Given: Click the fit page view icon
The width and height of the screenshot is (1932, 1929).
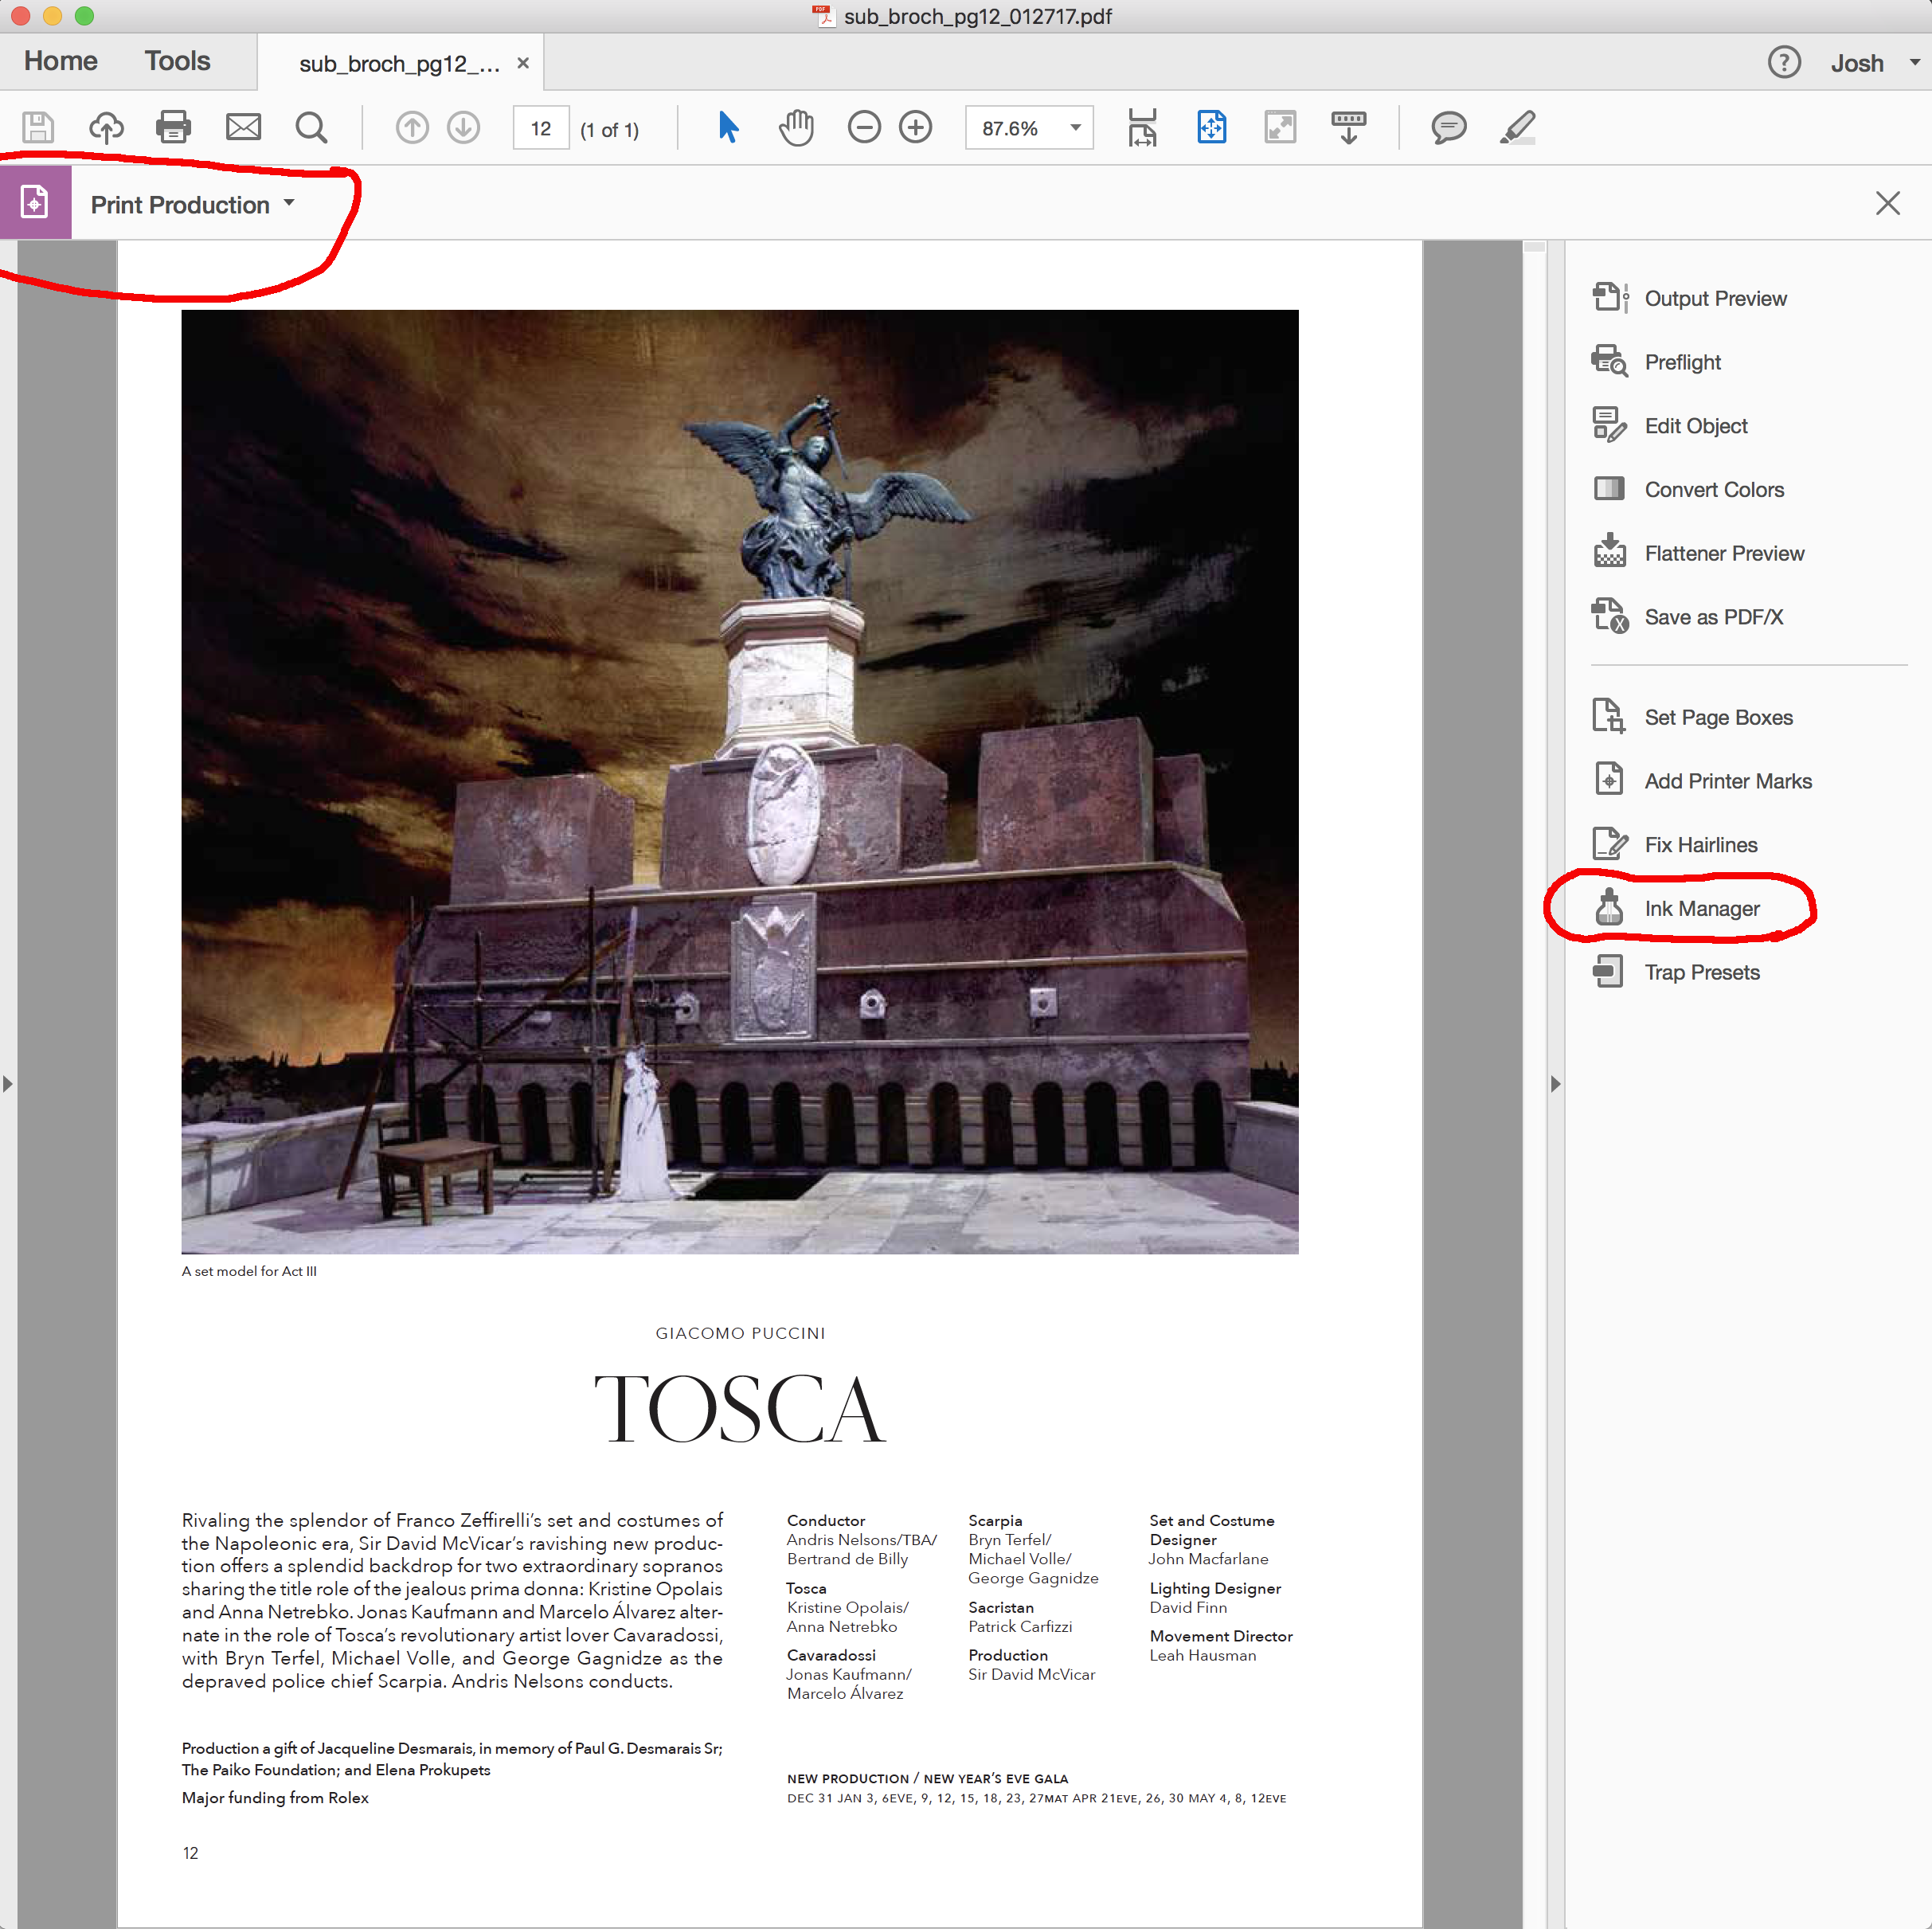Looking at the screenshot, I should 1211,127.
